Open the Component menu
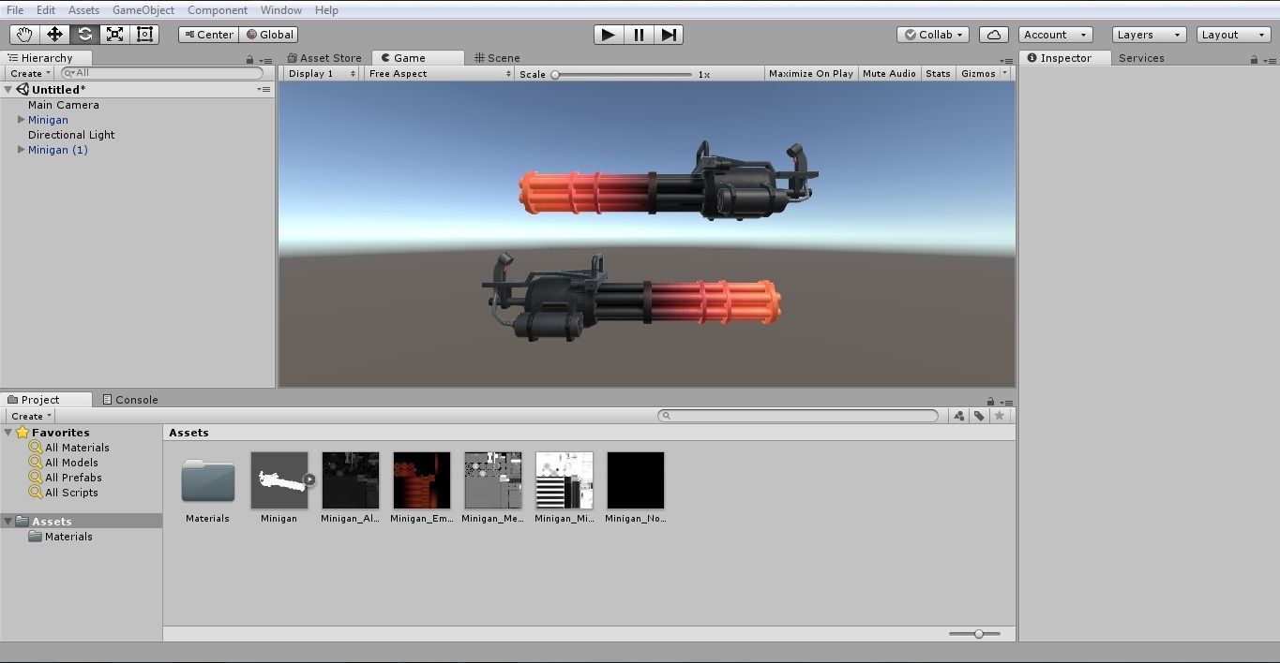Viewport: 1280px width, 663px height. 218,10
